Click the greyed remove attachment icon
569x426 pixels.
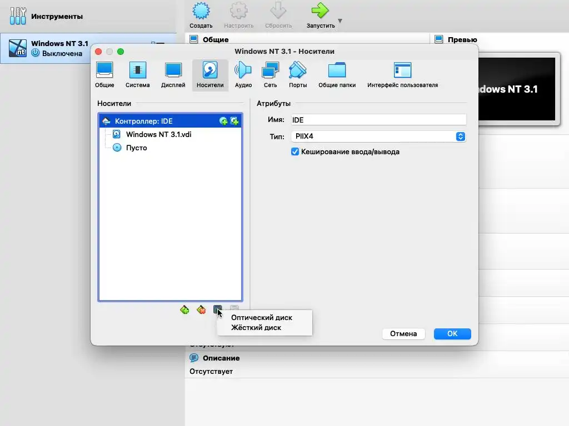tap(234, 308)
